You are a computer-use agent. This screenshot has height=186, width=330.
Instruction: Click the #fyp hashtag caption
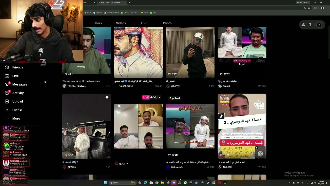tap(75, 162)
